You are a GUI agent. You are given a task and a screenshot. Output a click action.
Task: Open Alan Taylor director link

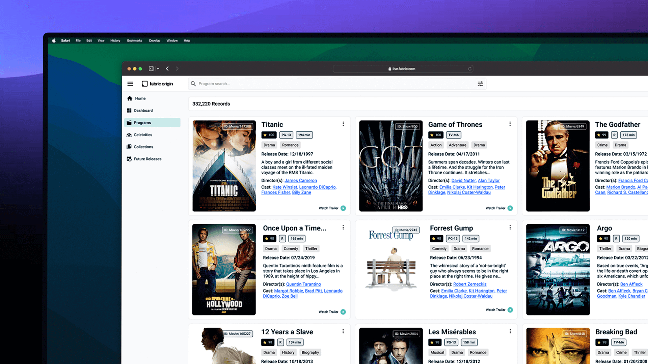(489, 181)
